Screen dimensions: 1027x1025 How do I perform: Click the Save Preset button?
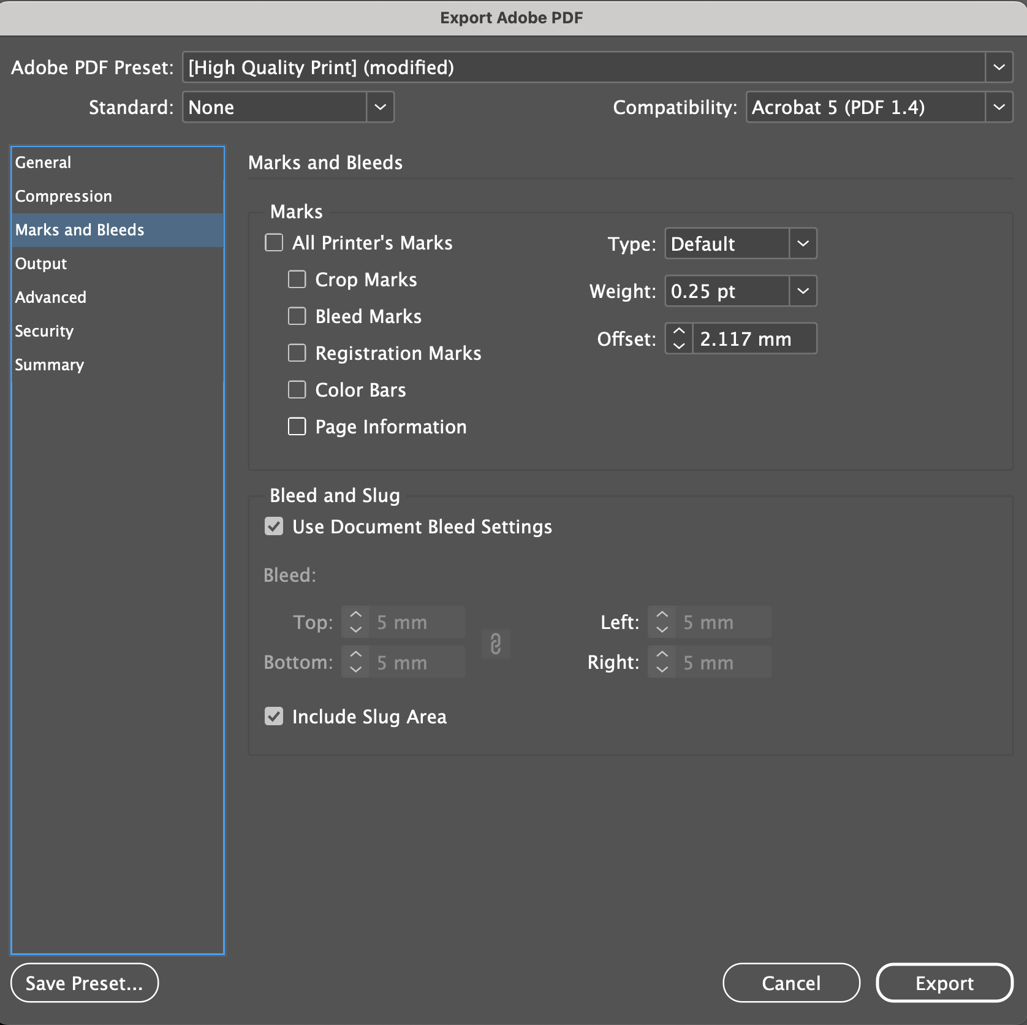pyautogui.click(x=84, y=983)
